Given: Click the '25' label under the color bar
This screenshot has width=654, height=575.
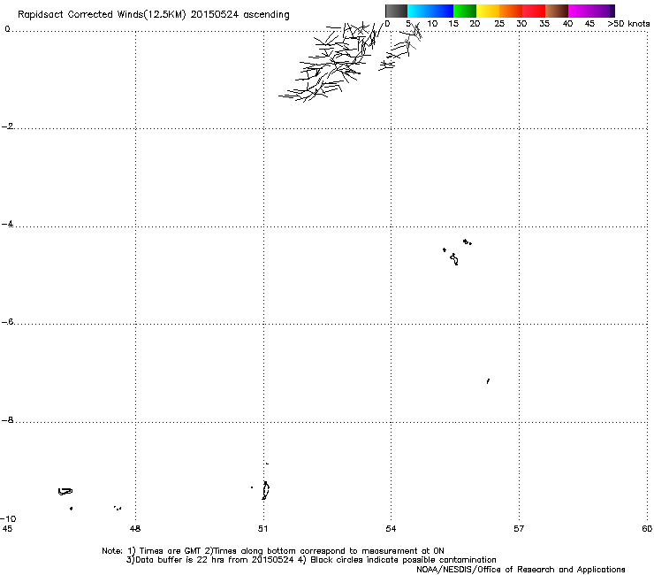Looking at the screenshot, I should coord(499,24).
